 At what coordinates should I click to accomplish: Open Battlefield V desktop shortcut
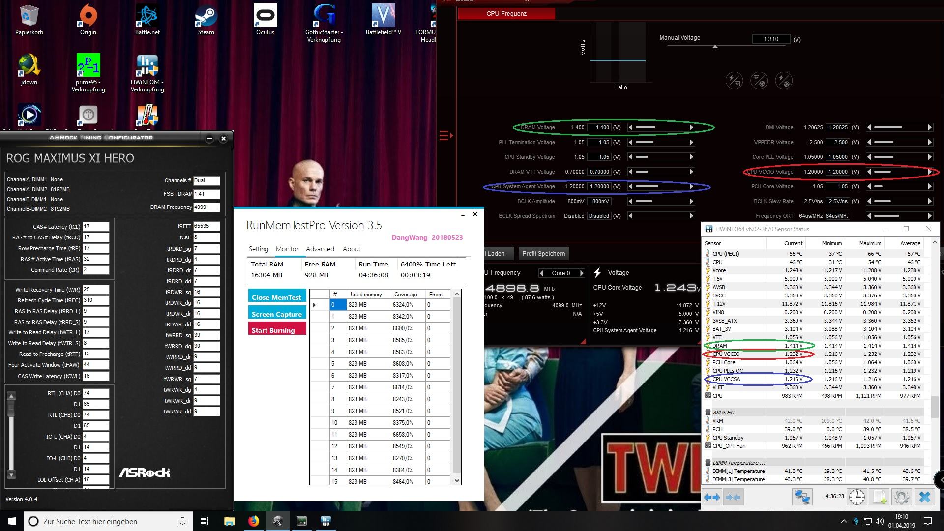tap(383, 20)
